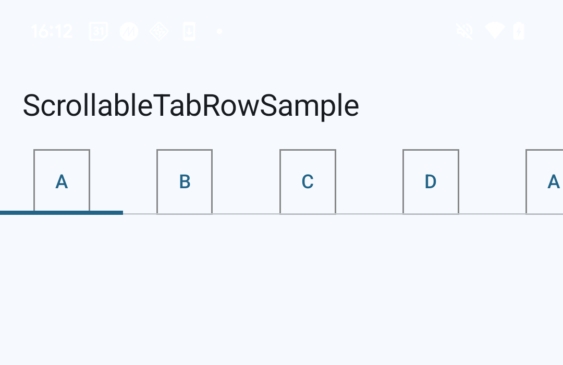Click the gray divider line between C and D tabs
563x365 pixels.
coord(369,214)
